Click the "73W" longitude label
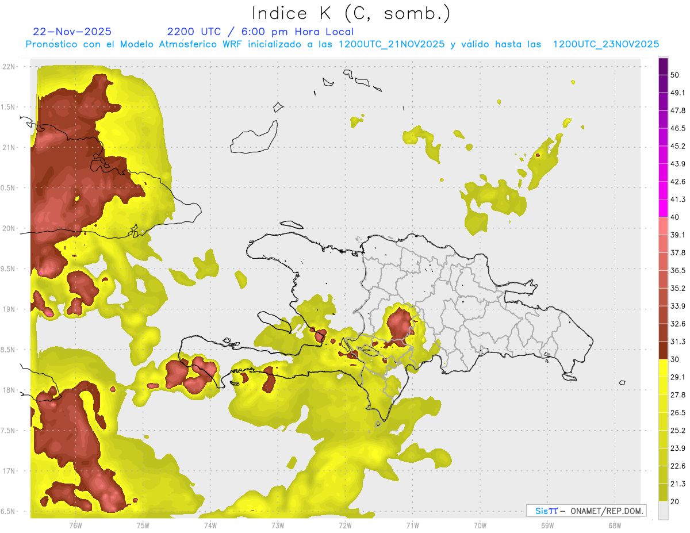690x533 pixels. 278,525
